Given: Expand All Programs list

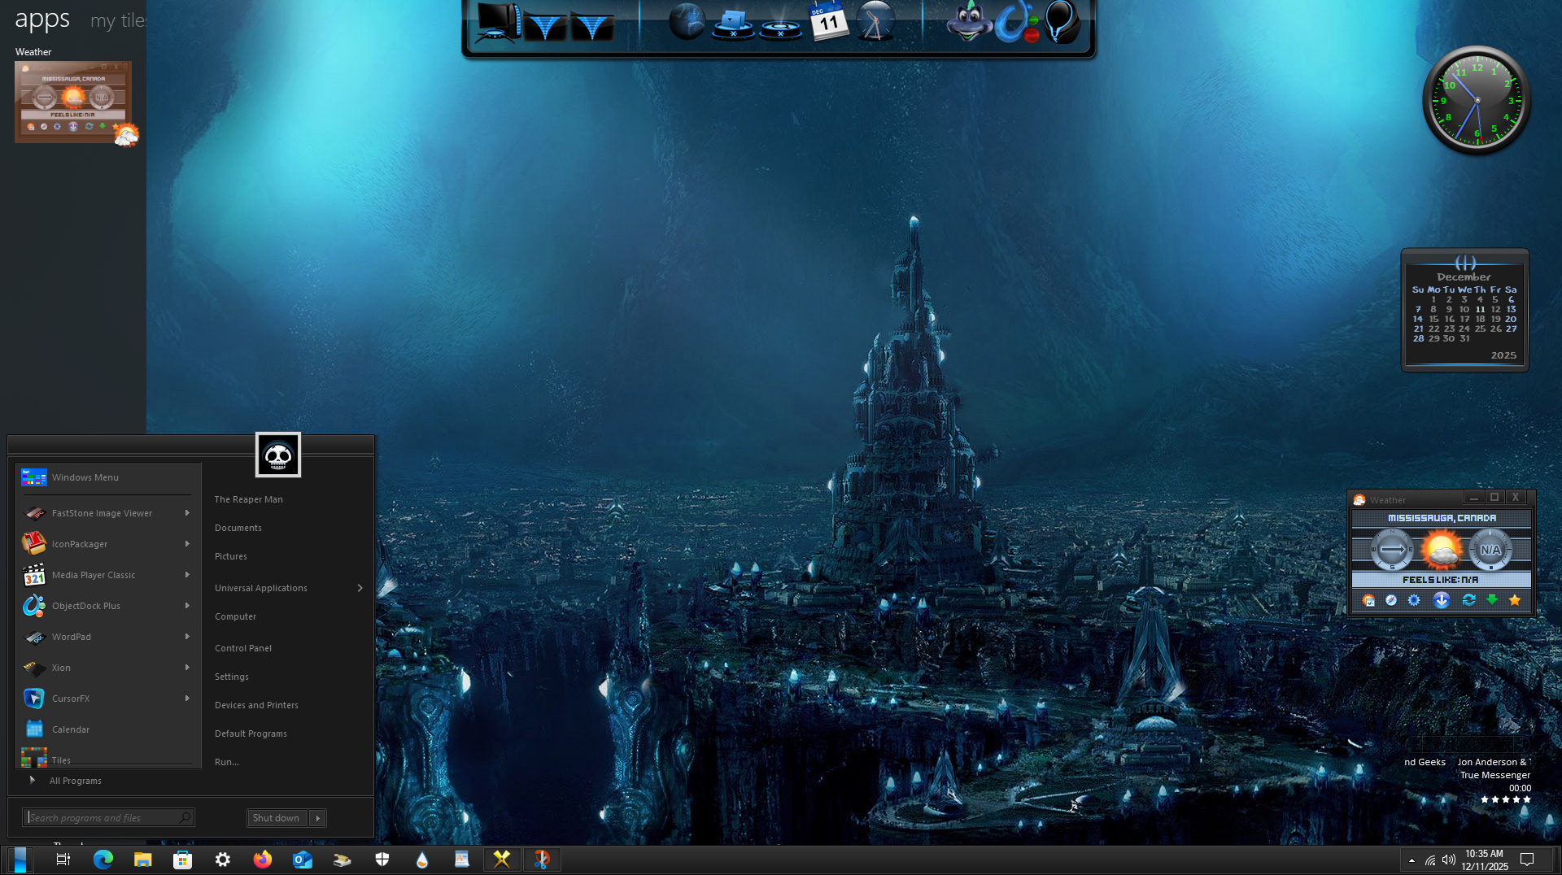Looking at the screenshot, I should click(75, 781).
